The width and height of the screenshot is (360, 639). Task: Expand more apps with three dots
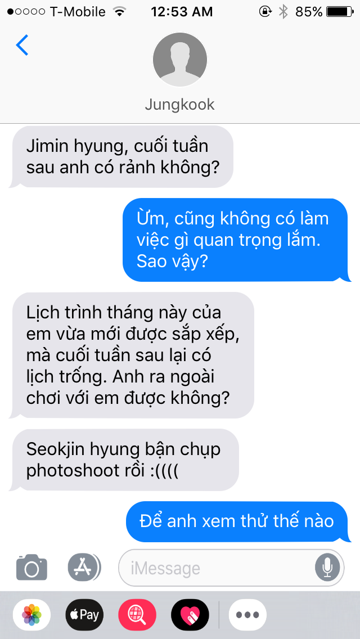point(247,615)
